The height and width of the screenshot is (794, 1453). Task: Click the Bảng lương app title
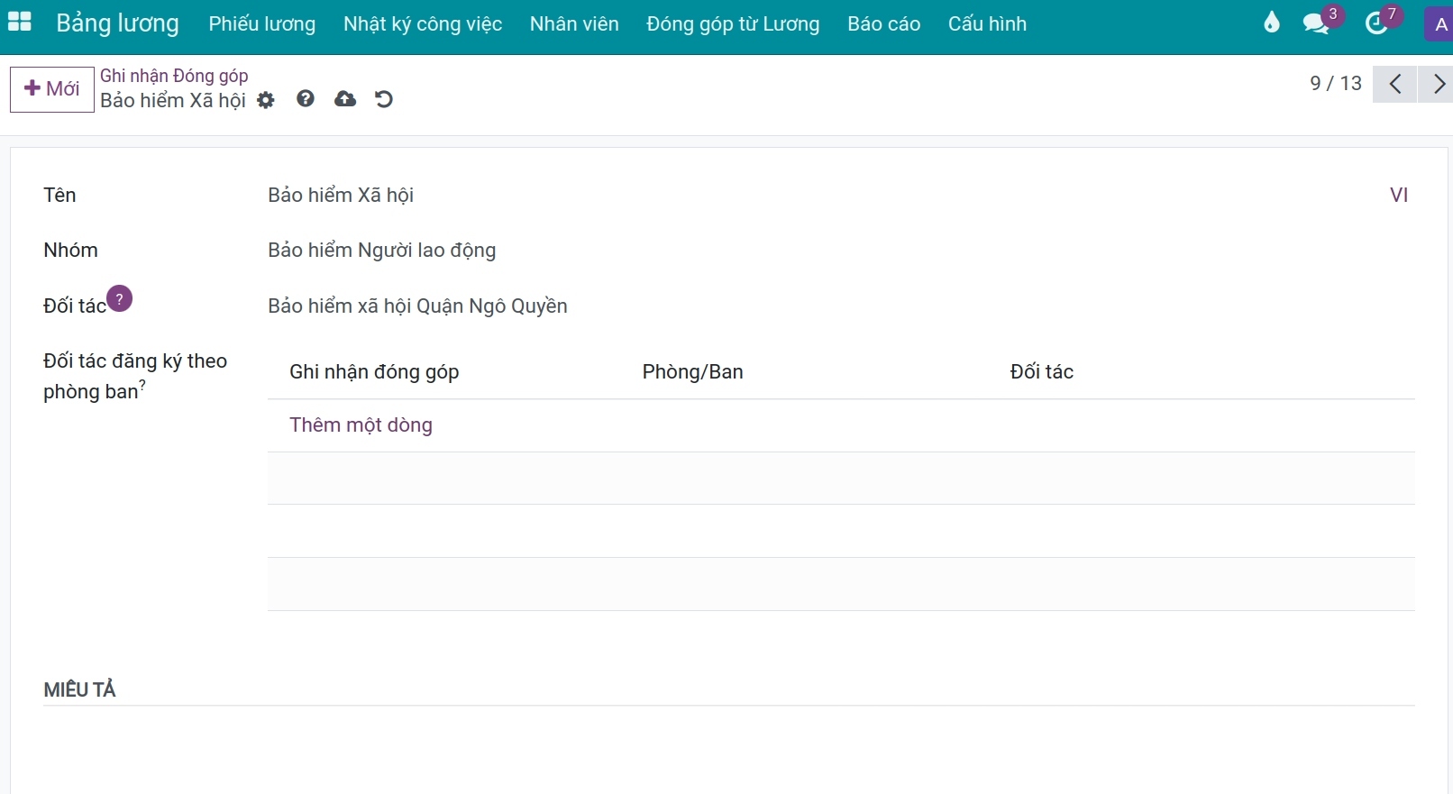(x=117, y=23)
